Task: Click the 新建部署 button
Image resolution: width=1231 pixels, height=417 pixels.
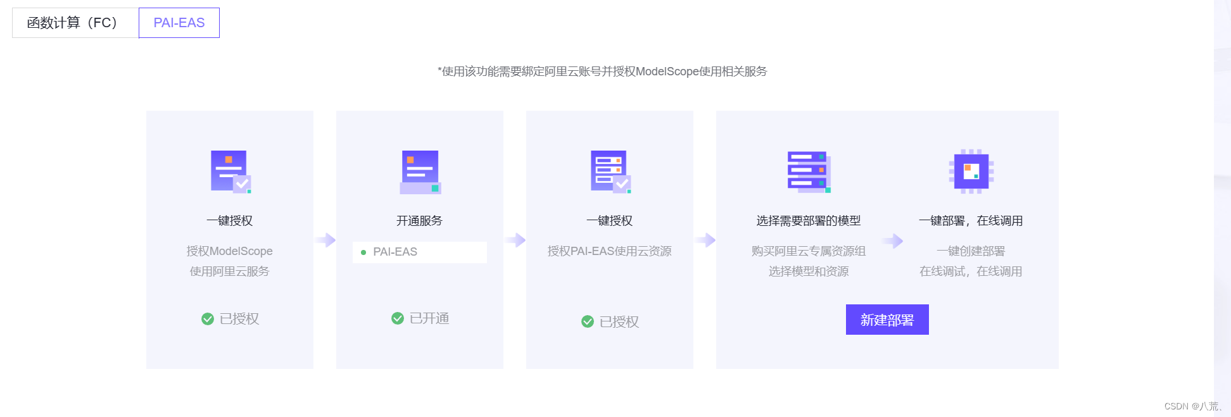Action: coord(887,320)
